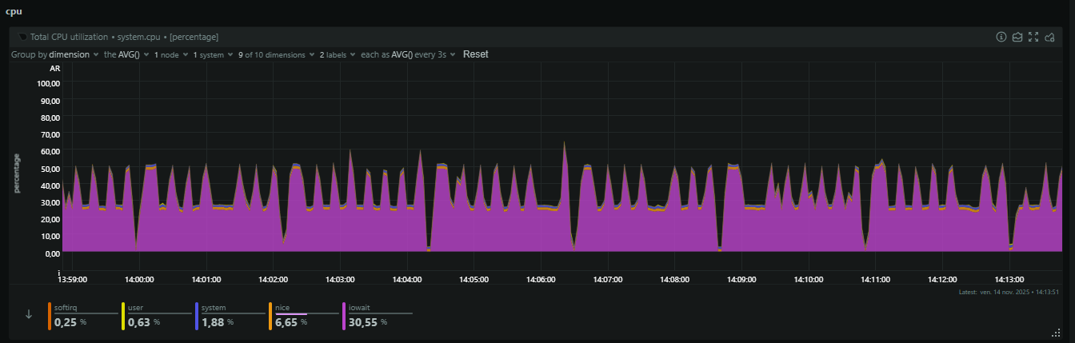Click the 14:03:00 time axis label
Viewport: 1075px width, 343px height.
(x=341, y=280)
